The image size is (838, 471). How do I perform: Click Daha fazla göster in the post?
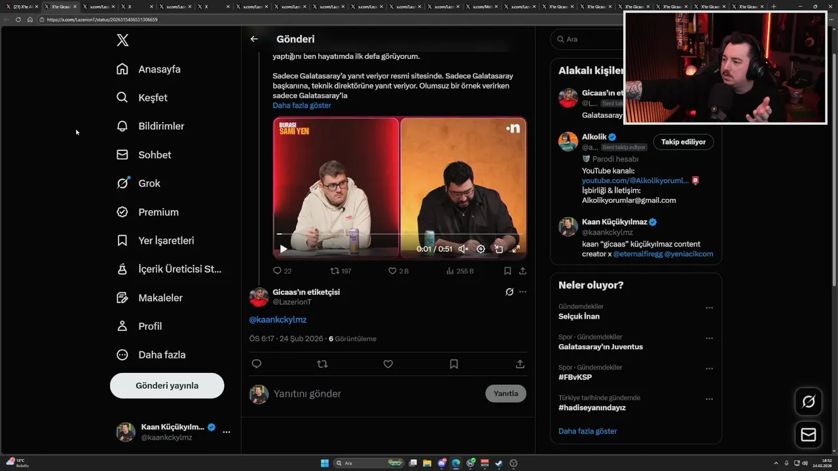[x=302, y=105]
